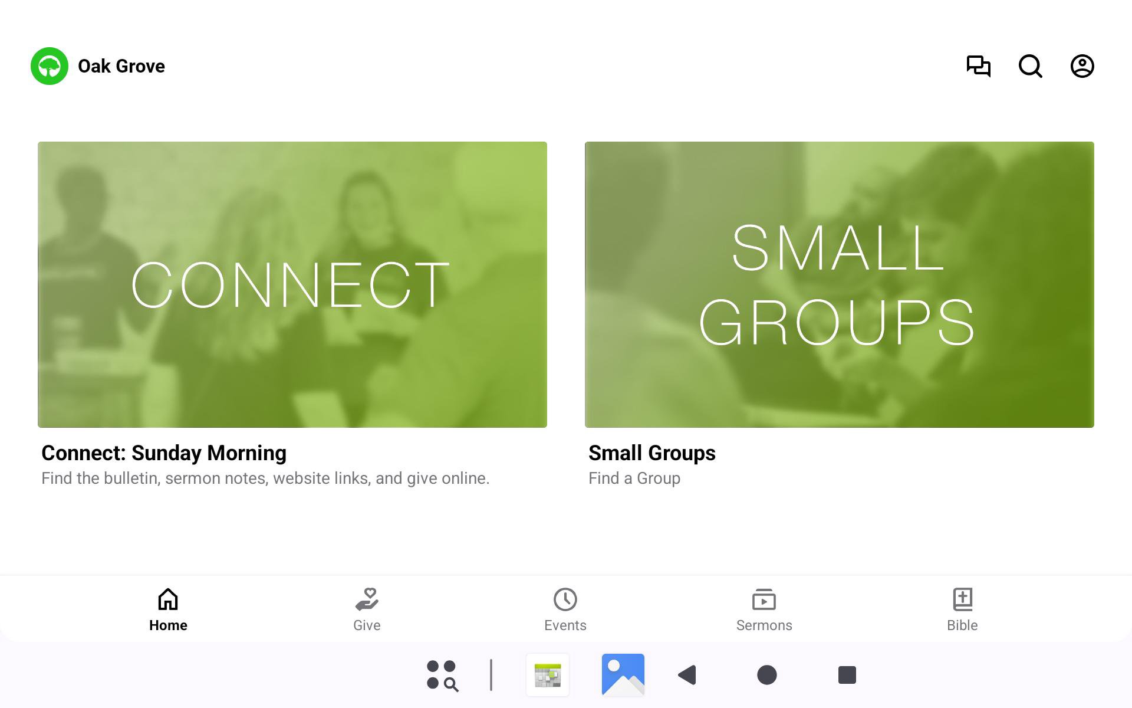This screenshot has width=1132, height=708.
Task: Tap the Find a Group subtitle
Action: [x=634, y=478]
